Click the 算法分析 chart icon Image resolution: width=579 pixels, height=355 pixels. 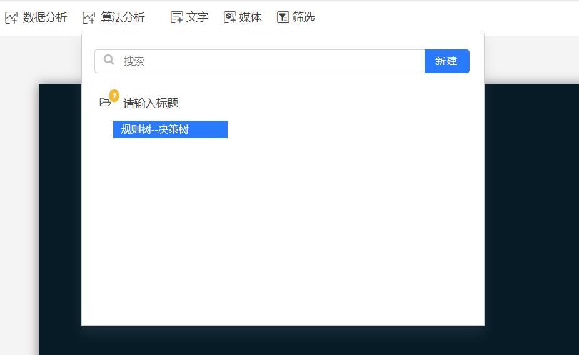pyautogui.click(x=89, y=17)
